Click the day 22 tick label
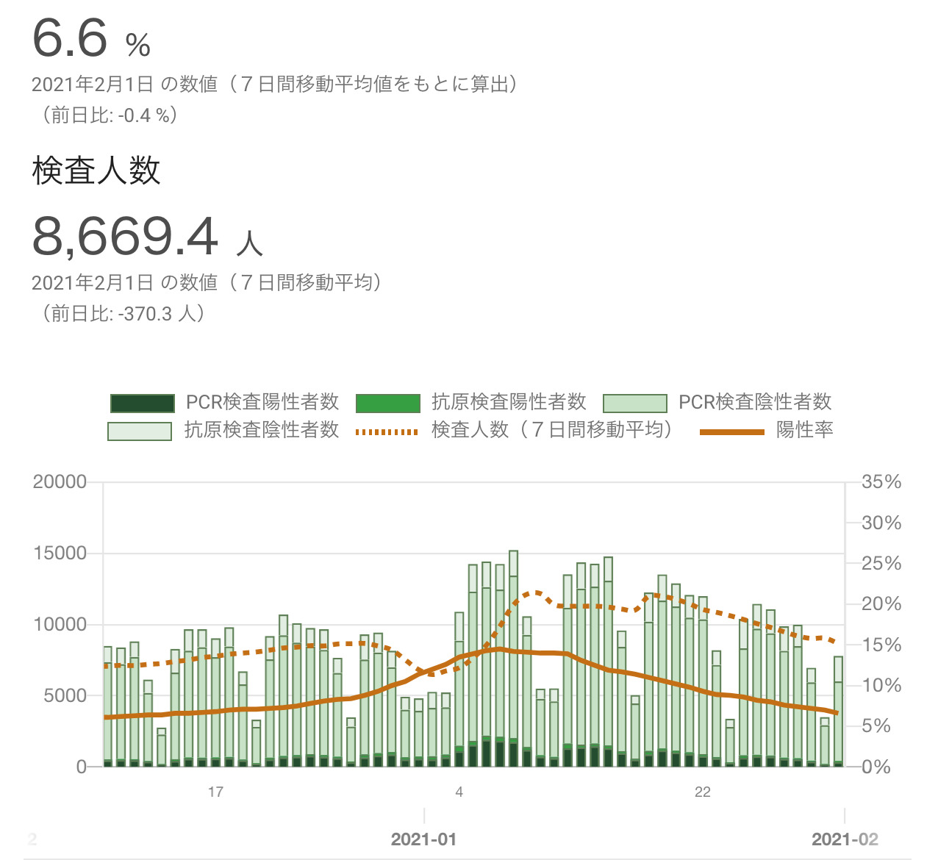 point(703,792)
